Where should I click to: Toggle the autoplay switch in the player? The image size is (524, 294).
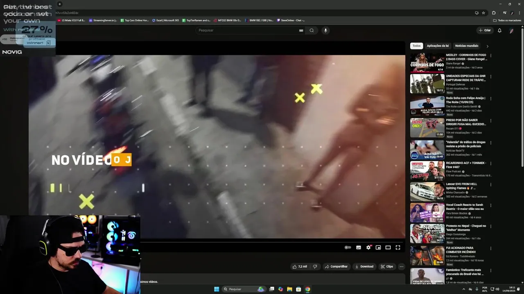coord(348,247)
